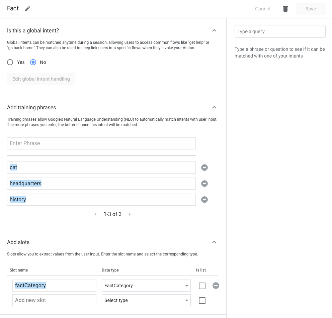Collapse the 'Is this a global intent?' section
This screenshot has width=332, height=318.
pos(214,30)
